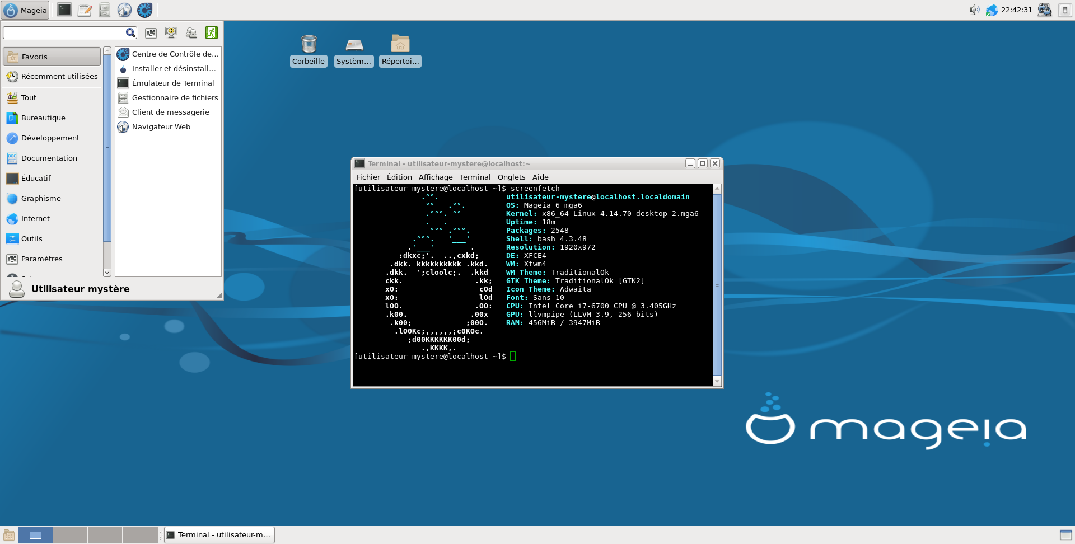
Task: Open the file cabinet launcher in top panel
Action: (105, 10)
